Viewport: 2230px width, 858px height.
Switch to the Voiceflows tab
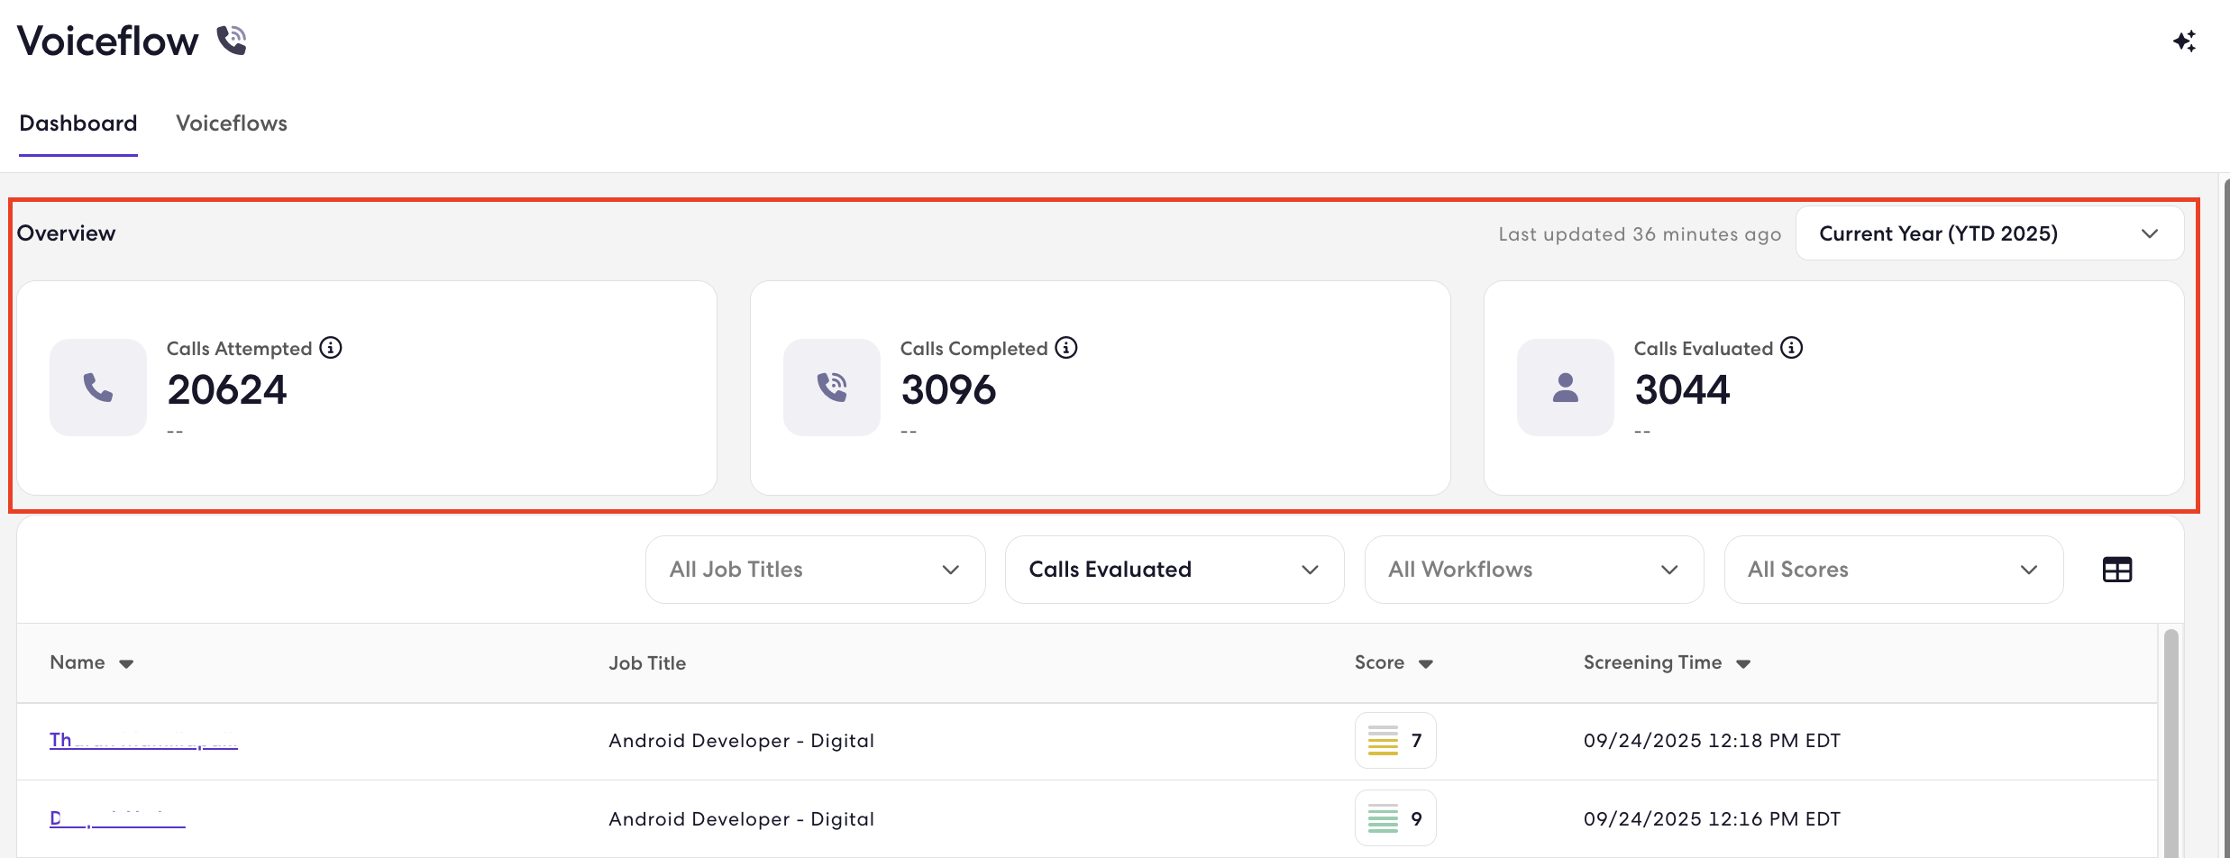(x=232, y=123)
